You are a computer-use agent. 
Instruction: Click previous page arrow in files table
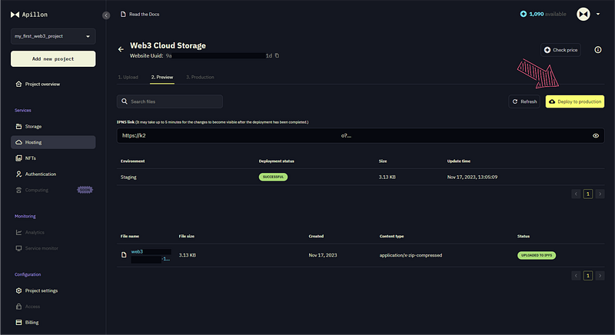point(576,276)
